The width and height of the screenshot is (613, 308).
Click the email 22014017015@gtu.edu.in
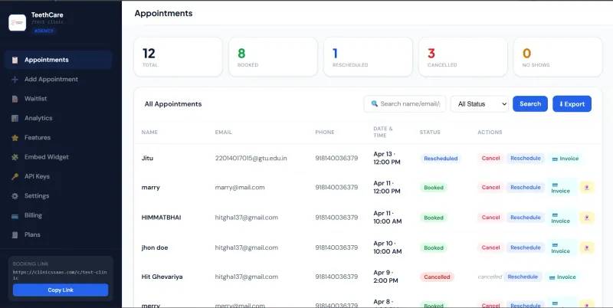tap(251, 159)
